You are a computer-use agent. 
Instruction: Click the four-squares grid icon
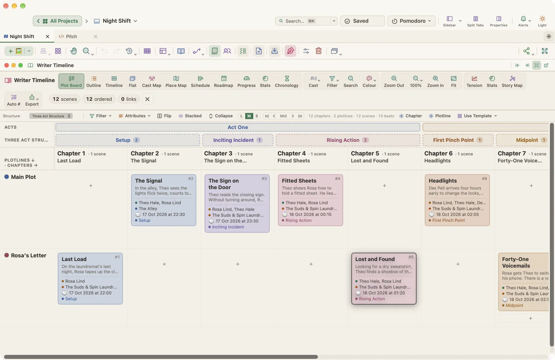click(x=58, y=51)
